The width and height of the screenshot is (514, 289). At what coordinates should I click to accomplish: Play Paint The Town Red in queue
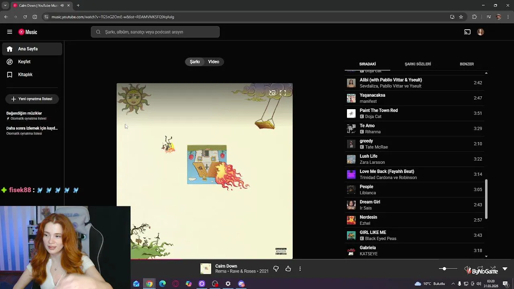pyautogui.click(x=414, y=113)
